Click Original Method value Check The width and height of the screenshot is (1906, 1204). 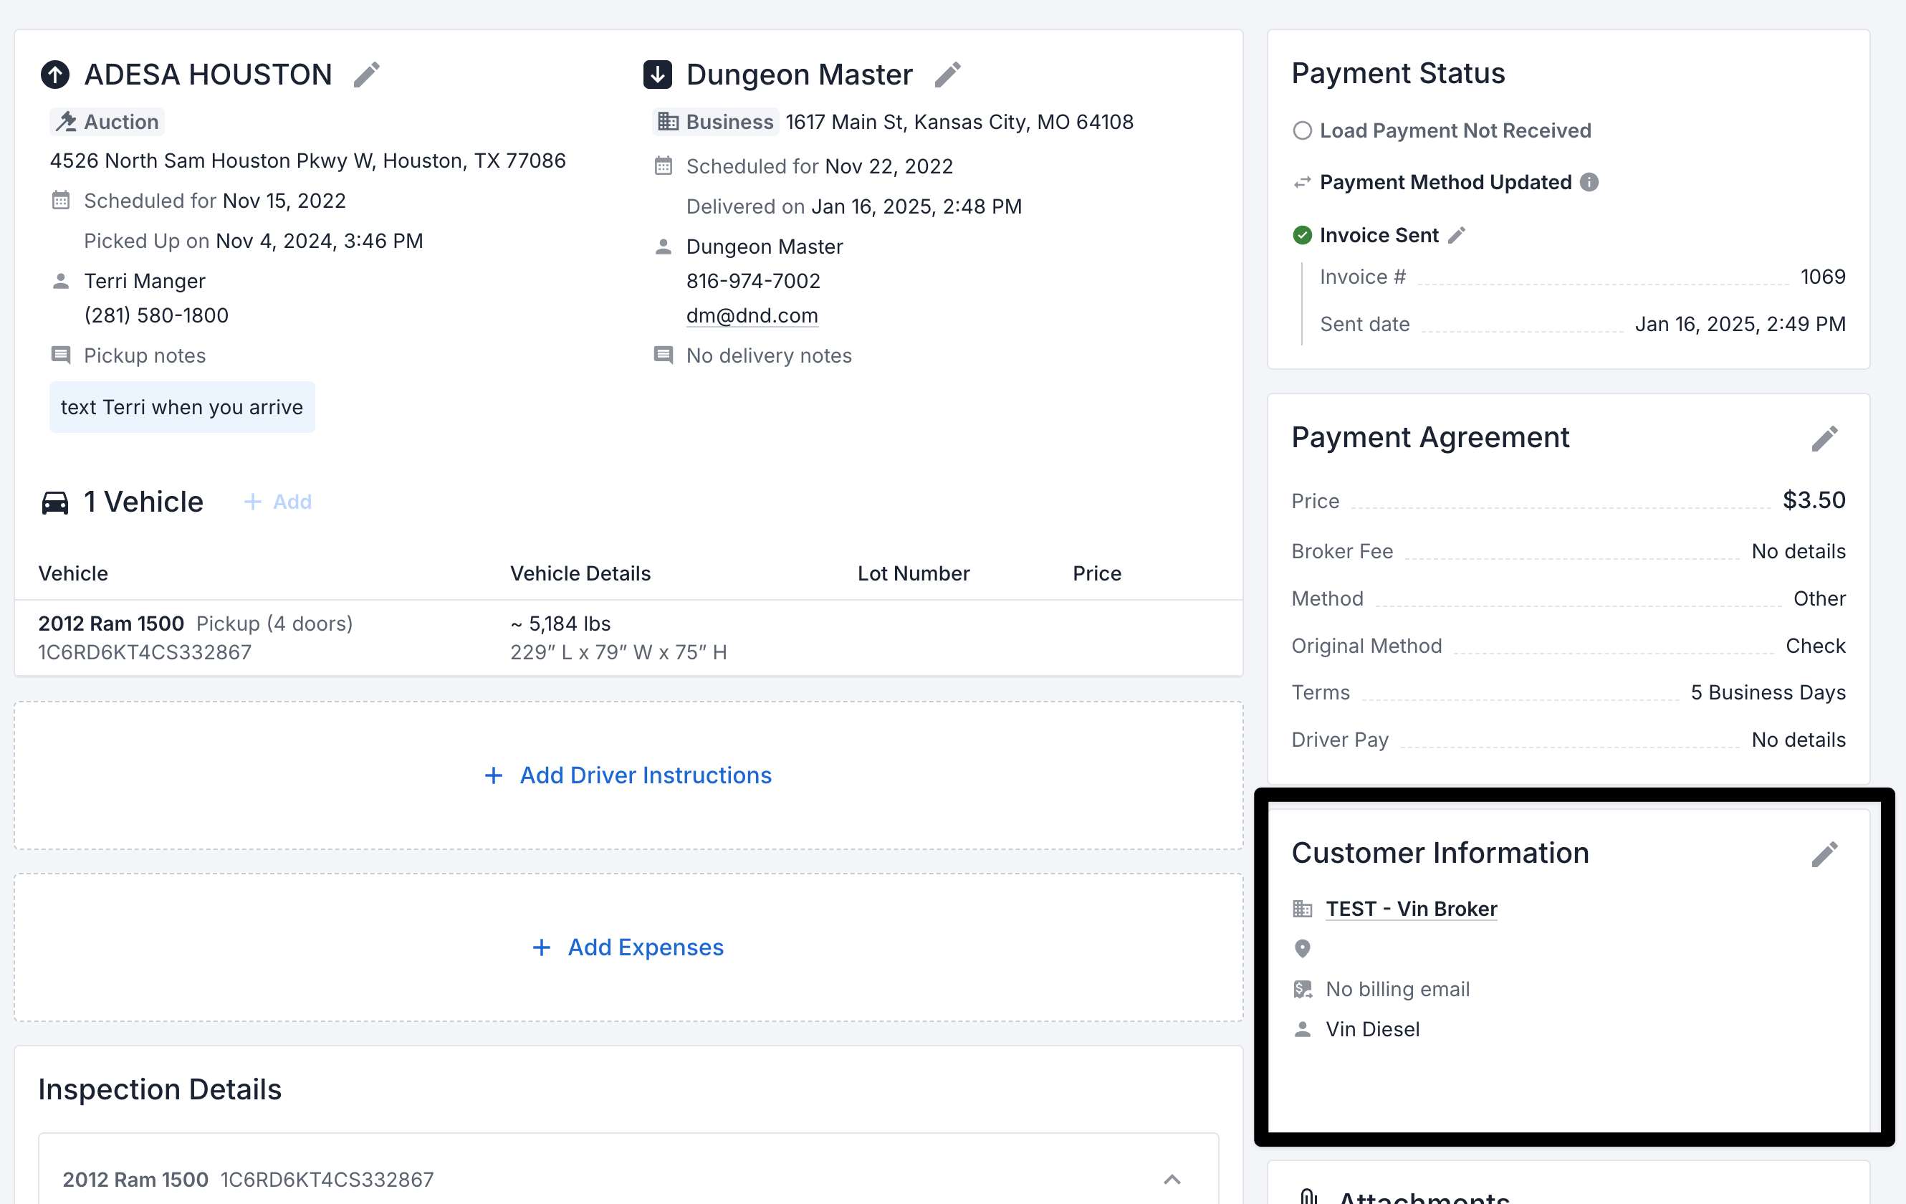(x=1816, y=646)
